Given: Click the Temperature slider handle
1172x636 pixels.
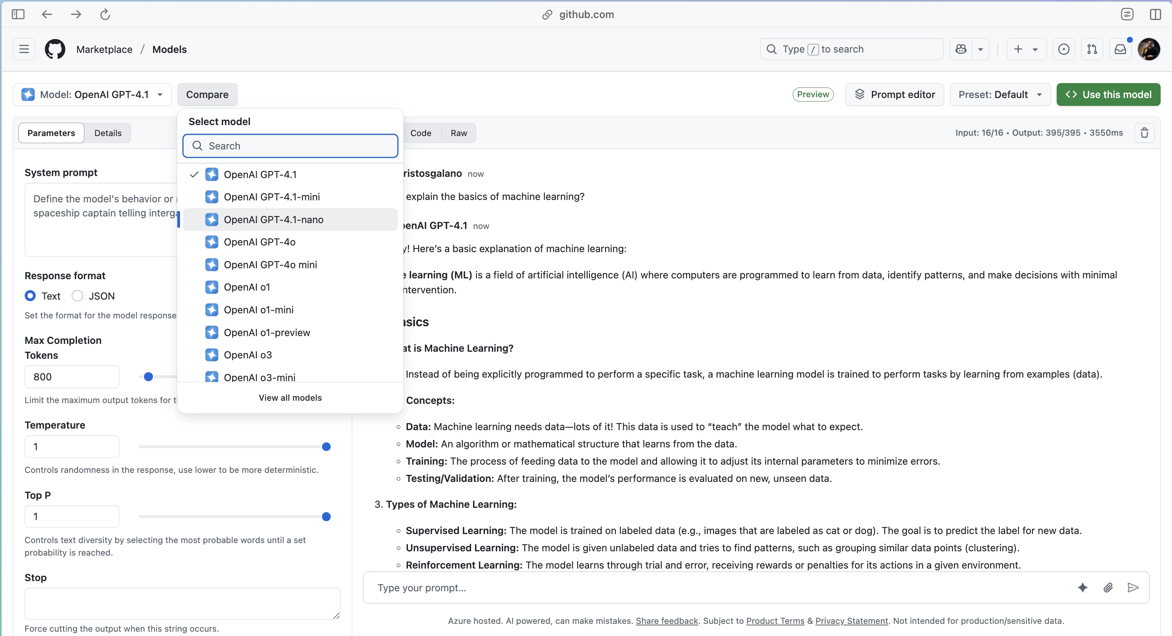Looking at the screenshot, I should [x=326, y=447].
